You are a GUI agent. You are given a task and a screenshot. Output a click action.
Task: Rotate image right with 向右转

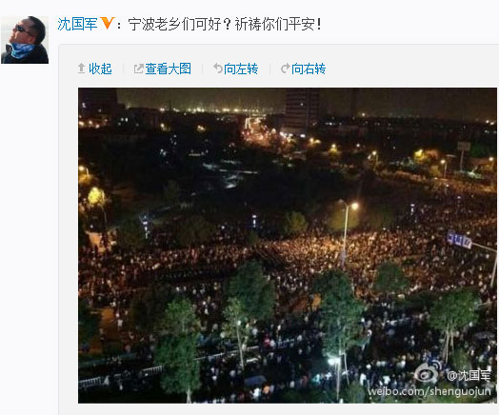tap(309, 69)
